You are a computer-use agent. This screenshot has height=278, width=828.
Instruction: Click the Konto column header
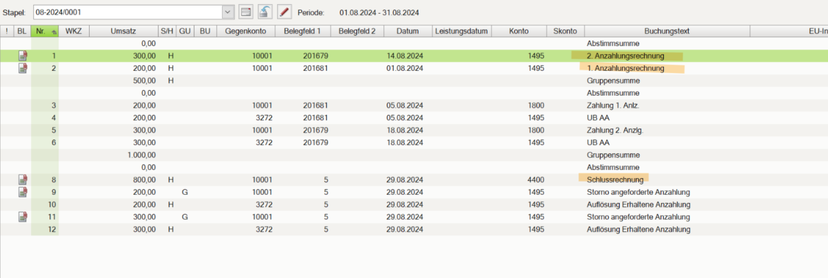tap(518, 31)
